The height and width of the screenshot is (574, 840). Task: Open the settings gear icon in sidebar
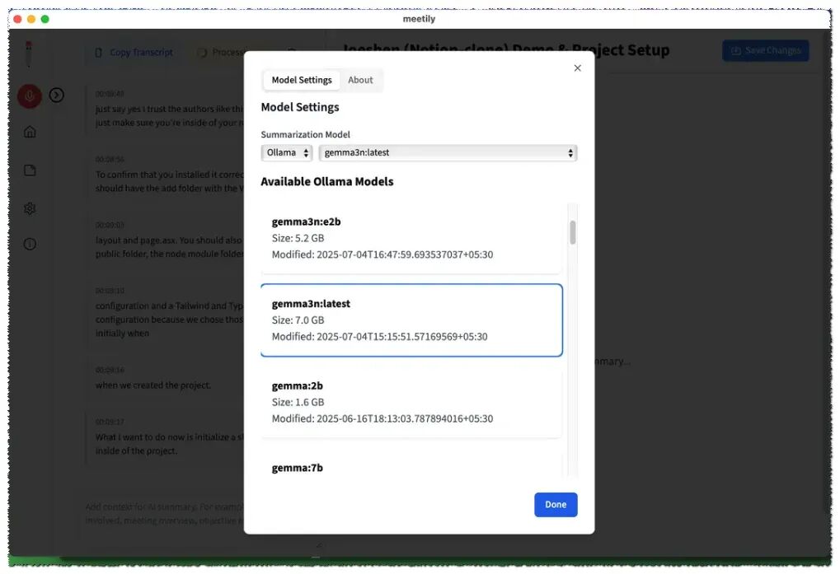(30, 208)
